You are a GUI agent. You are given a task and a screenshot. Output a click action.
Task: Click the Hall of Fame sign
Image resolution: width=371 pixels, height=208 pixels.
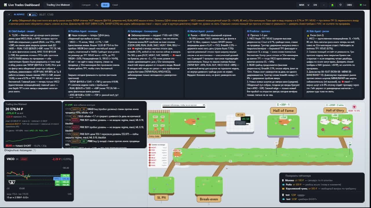click(283, 111)
